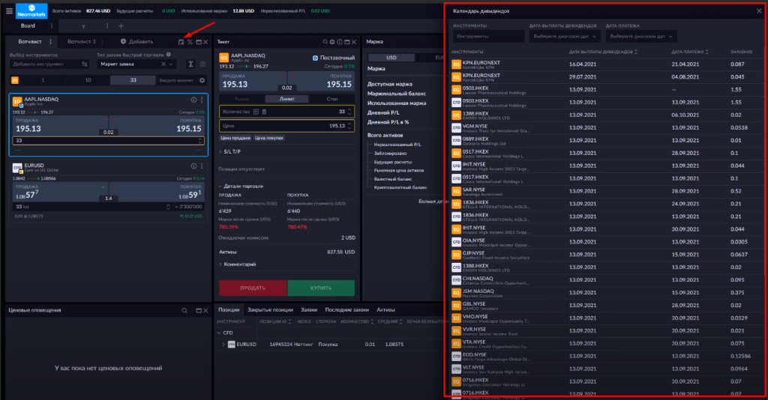Open Заявки tab
The height and width of the screenshot is (400, 768).
pos(308,310)
